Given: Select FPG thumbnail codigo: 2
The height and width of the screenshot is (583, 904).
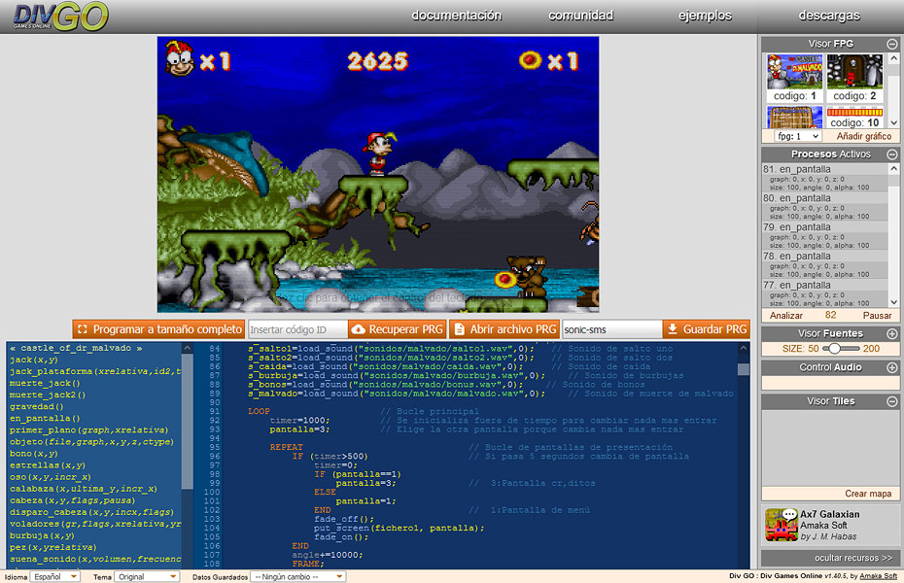Looking at the screenshot, I should (x=854, y=78).
